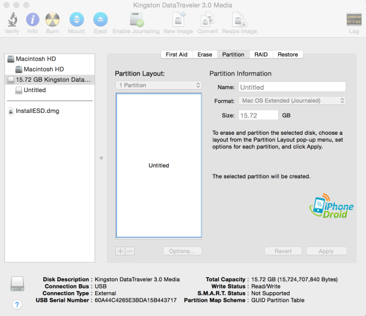Click the Not Supported S.M.A.R.T. value
This screenshot has height=316, width=366.
(x=270, y=293)
